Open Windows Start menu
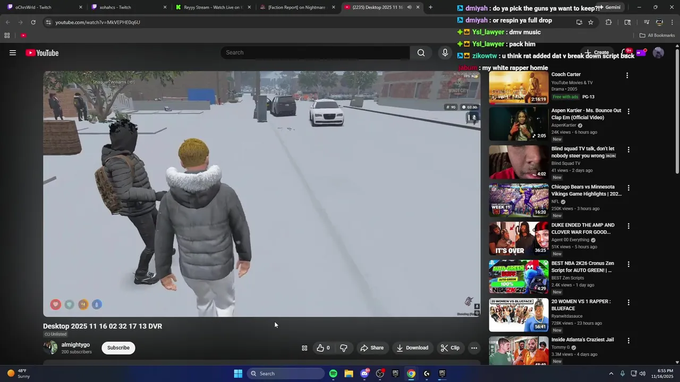Screen dimensions: 680x382 pos(238,374)
